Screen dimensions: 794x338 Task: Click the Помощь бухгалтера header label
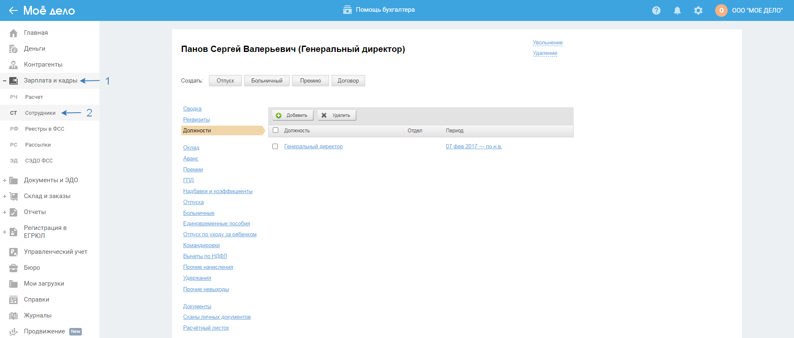pyautogui.click(x=385, y=10)
